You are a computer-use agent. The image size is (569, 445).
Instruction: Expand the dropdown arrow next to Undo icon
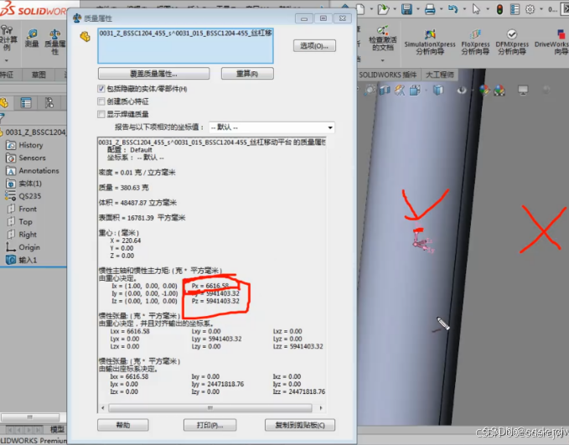pyautogui.click(x=464, y=9)
